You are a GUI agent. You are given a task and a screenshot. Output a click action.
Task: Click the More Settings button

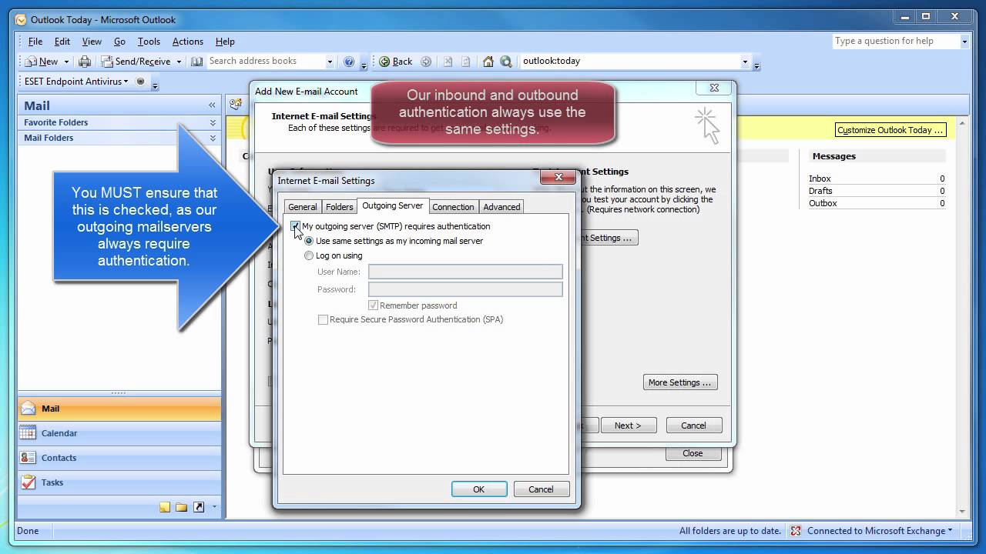pos(680,382)
